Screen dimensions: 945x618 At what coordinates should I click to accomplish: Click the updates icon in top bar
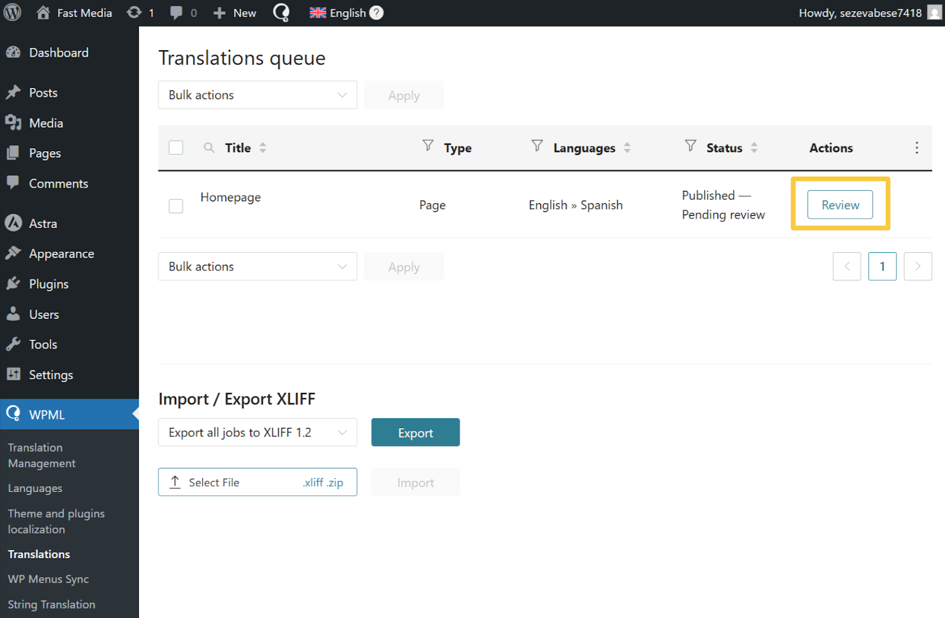coord(135,12)
